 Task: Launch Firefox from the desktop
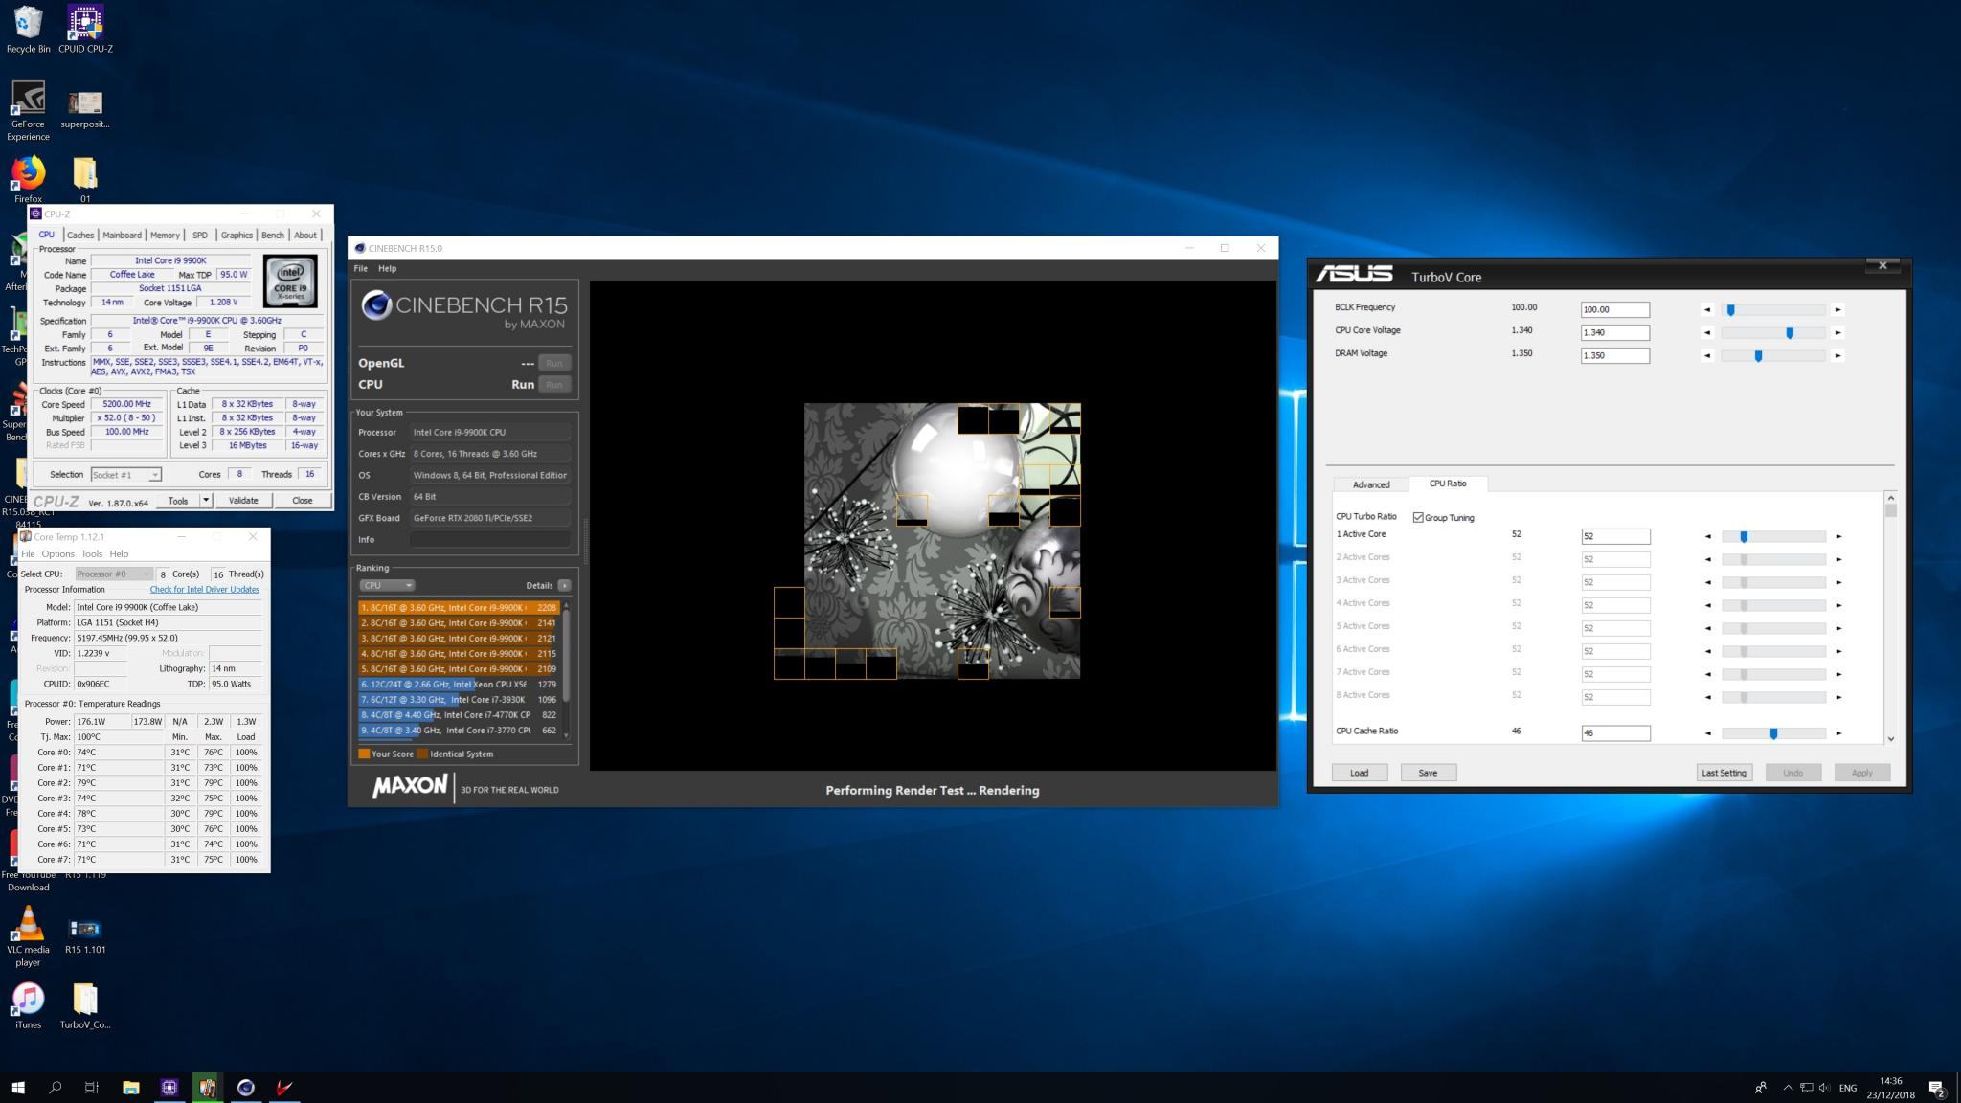pyautogui.click(x=28, y=179)
